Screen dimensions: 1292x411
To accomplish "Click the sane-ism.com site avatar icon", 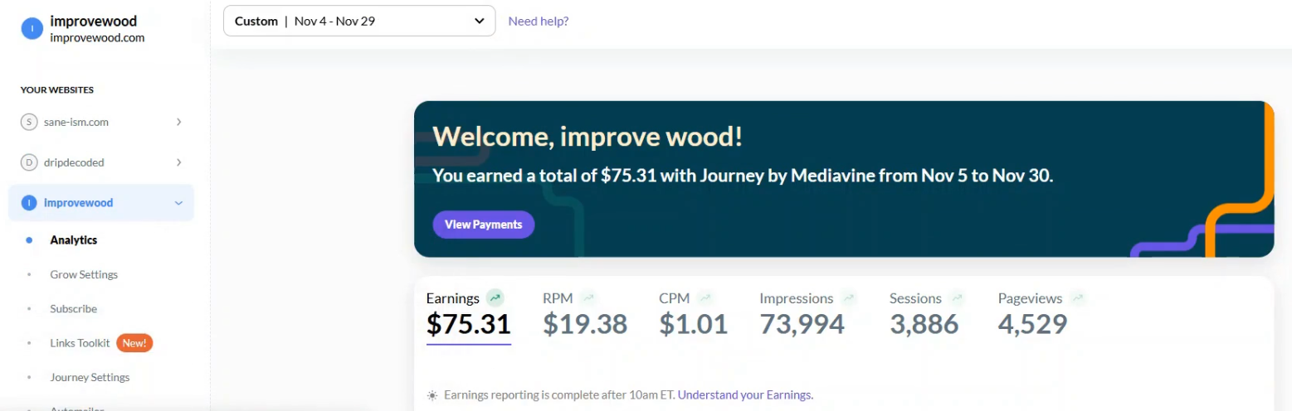I will 29,122.
